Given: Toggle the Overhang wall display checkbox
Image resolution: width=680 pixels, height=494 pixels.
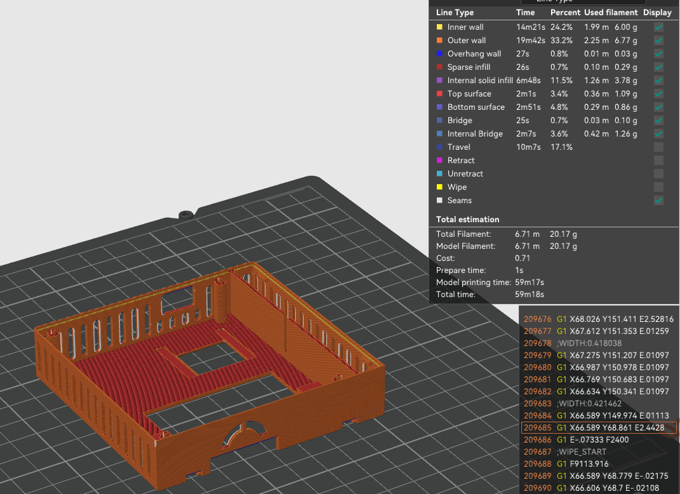Looking at the screenshot, I should click(x=658, y=54).
